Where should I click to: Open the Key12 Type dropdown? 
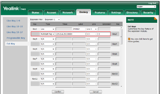click(47, 84)
